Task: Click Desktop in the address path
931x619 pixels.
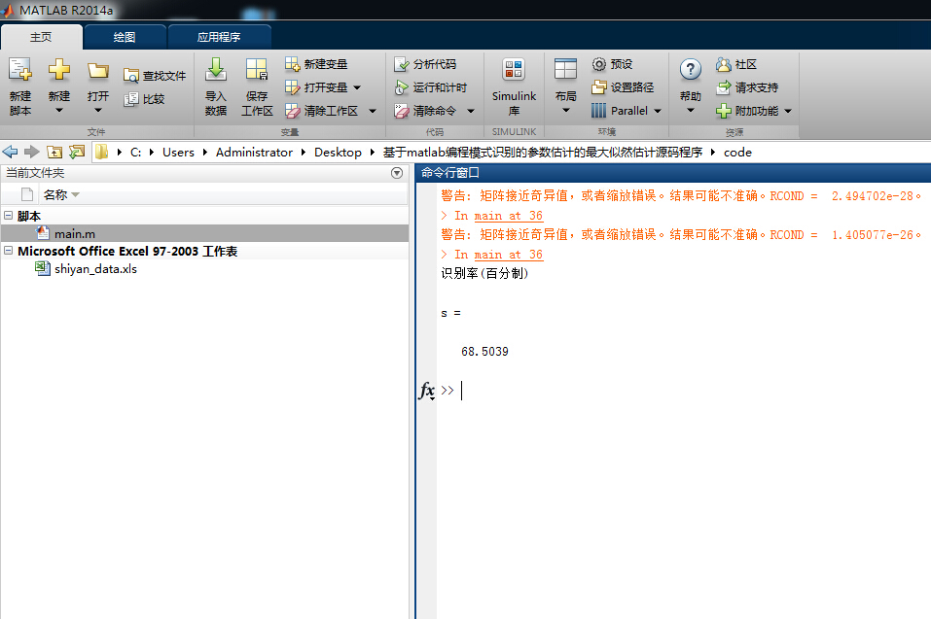Action: (338, 153)
